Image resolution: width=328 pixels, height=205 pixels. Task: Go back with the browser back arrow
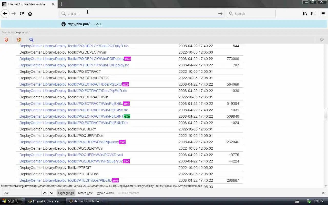pos(5,14)
